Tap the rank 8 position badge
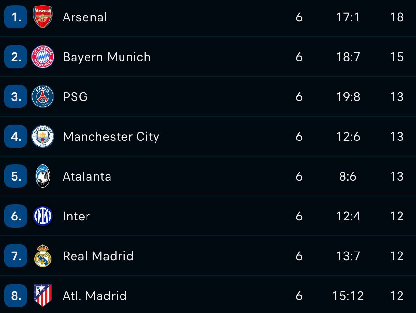 click(16, 296)
